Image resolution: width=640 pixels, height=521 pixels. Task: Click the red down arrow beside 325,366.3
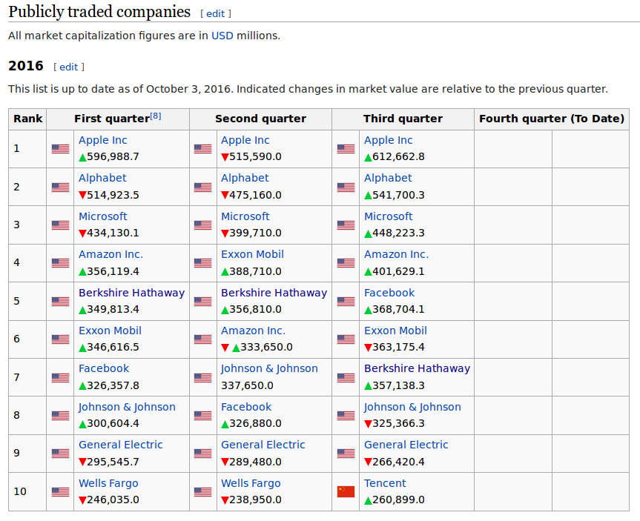point(368,424)
